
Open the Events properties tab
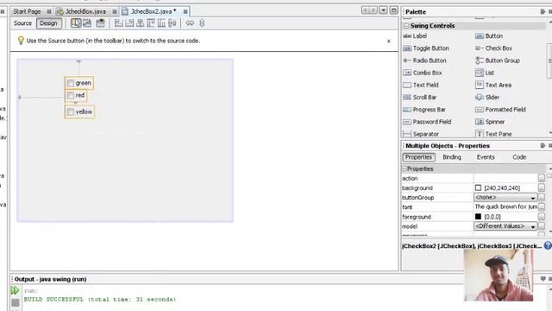point(486,157)
